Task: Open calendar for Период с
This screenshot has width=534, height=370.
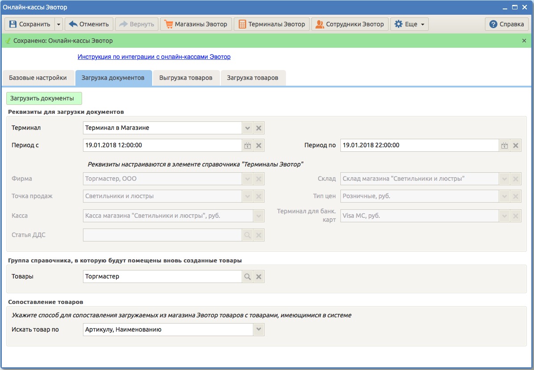Action: click(248, 146)
